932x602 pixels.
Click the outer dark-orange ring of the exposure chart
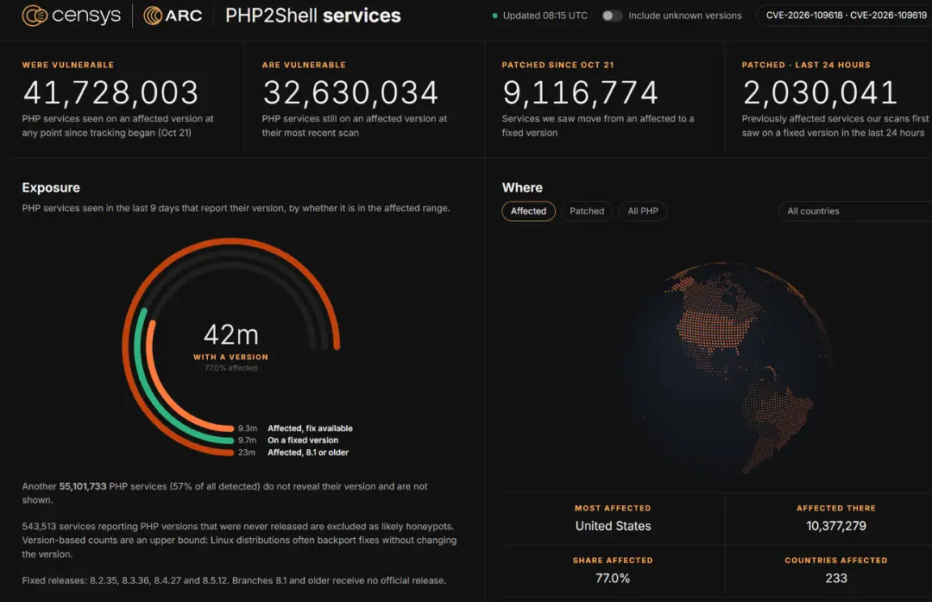[x=125, y=347]
